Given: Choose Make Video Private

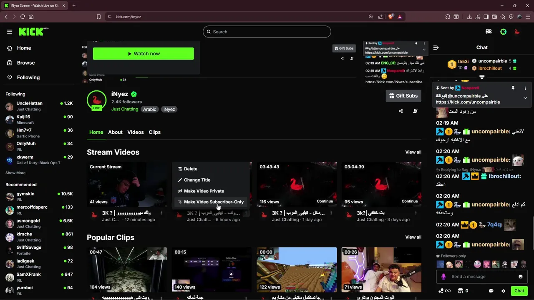Looking at the screenshot, I should click(212, 191).
